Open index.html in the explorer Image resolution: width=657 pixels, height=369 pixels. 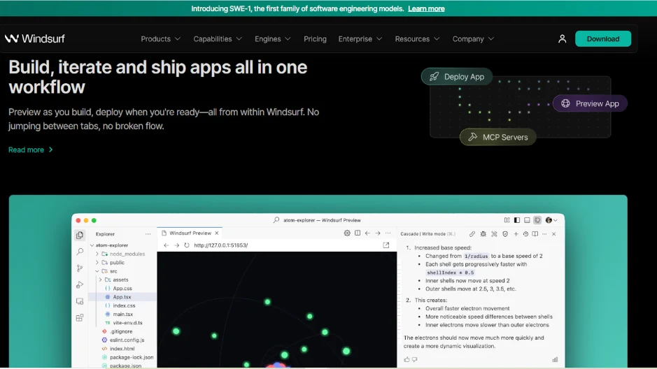coord(122,349)
